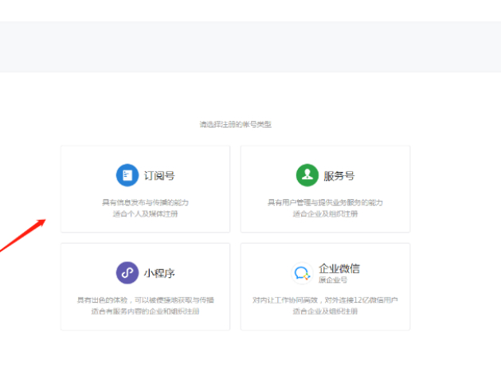
Task: Click text 适合有服务内容的企业和组织注册
Action: point(146,311)
